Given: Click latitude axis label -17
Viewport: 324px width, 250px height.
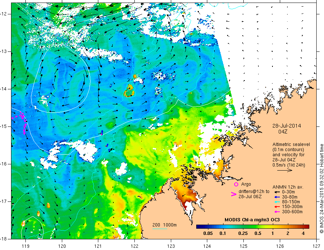Looking at the screenshot, I should [x=4, y=201].
